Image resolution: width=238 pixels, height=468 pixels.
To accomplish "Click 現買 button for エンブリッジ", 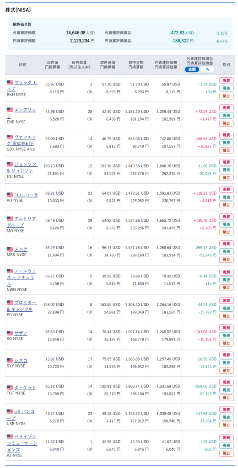I will 227,108.
